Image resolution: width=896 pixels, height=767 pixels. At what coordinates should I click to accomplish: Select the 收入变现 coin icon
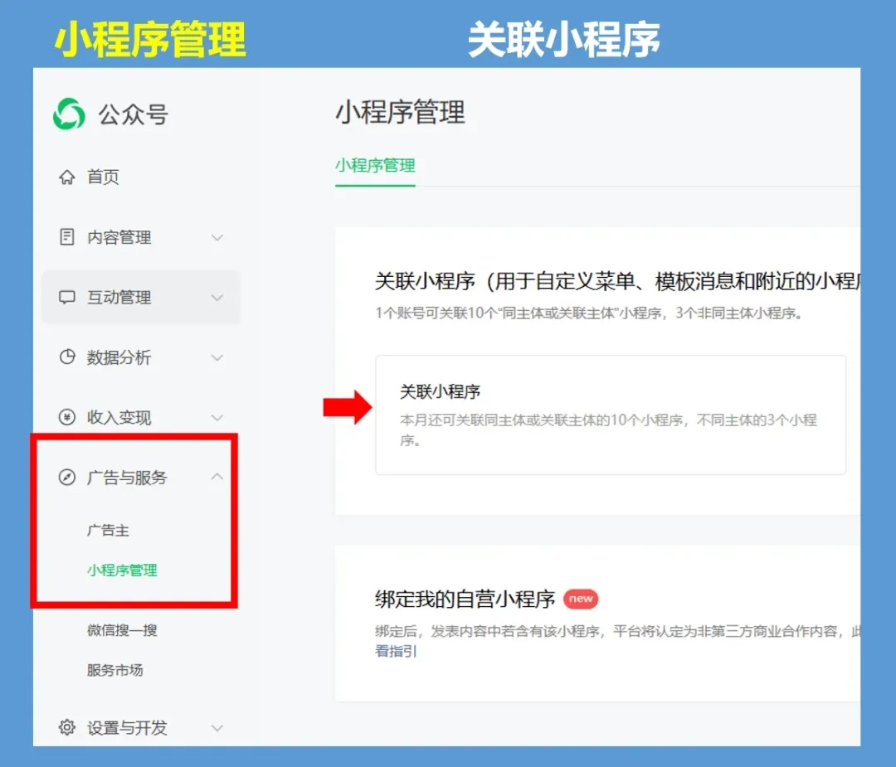pyautogui.click(x=67, y=418)
